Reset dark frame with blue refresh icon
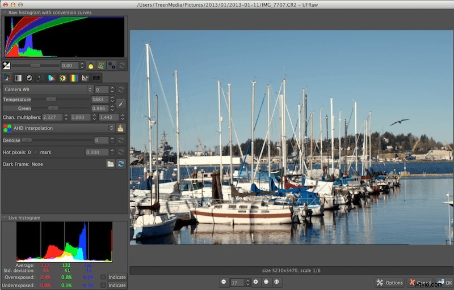This screenshot has height=290, width=454. click(x=121, y=164)
